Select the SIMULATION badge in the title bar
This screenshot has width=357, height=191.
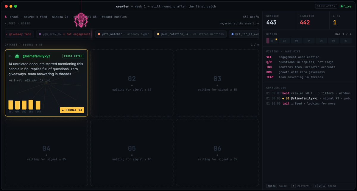pyautogui.click(x=326, y=6)
